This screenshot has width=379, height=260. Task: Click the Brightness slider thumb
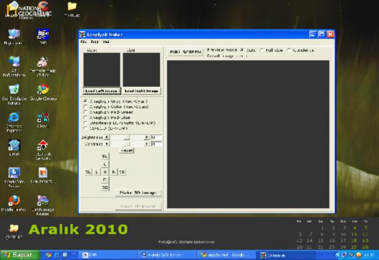[x=127, y=137]
